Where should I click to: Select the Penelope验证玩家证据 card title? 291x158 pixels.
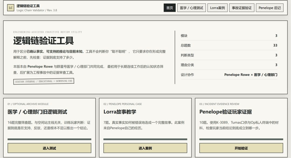coord(226,112)
